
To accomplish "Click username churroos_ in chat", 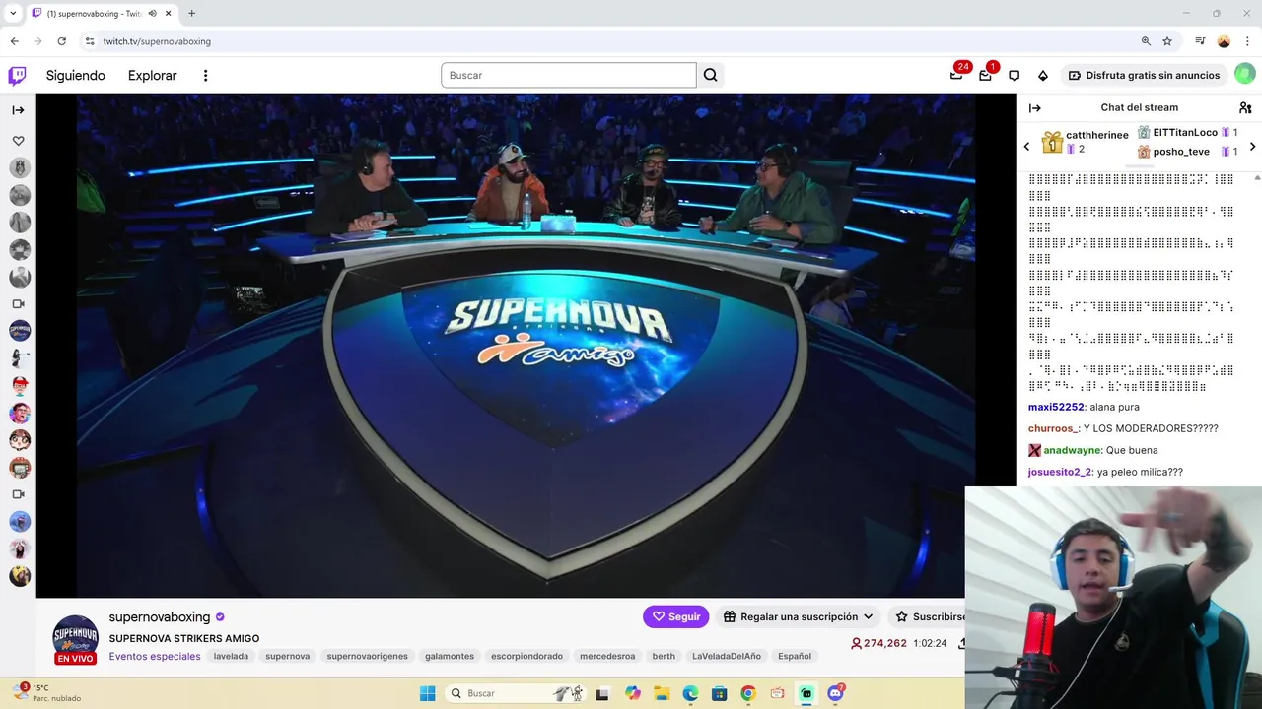I will [1053, 428].
